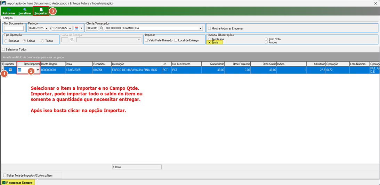Open the THEODORO CHIAMULERA client dropdown

(x=200, y=28)
